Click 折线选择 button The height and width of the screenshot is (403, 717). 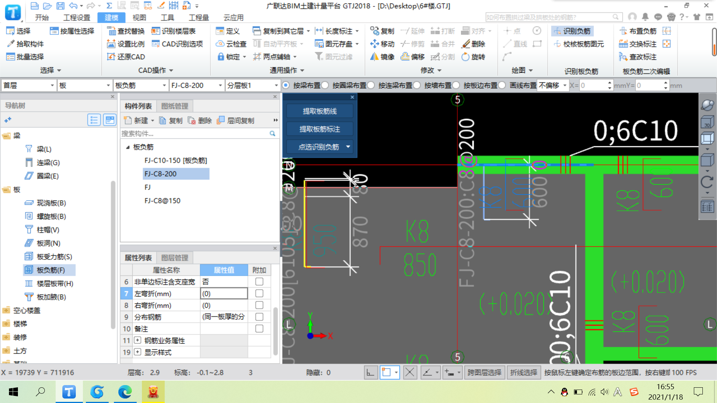524,372
